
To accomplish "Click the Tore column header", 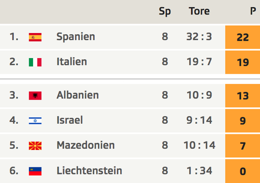I will pos(199,11).
